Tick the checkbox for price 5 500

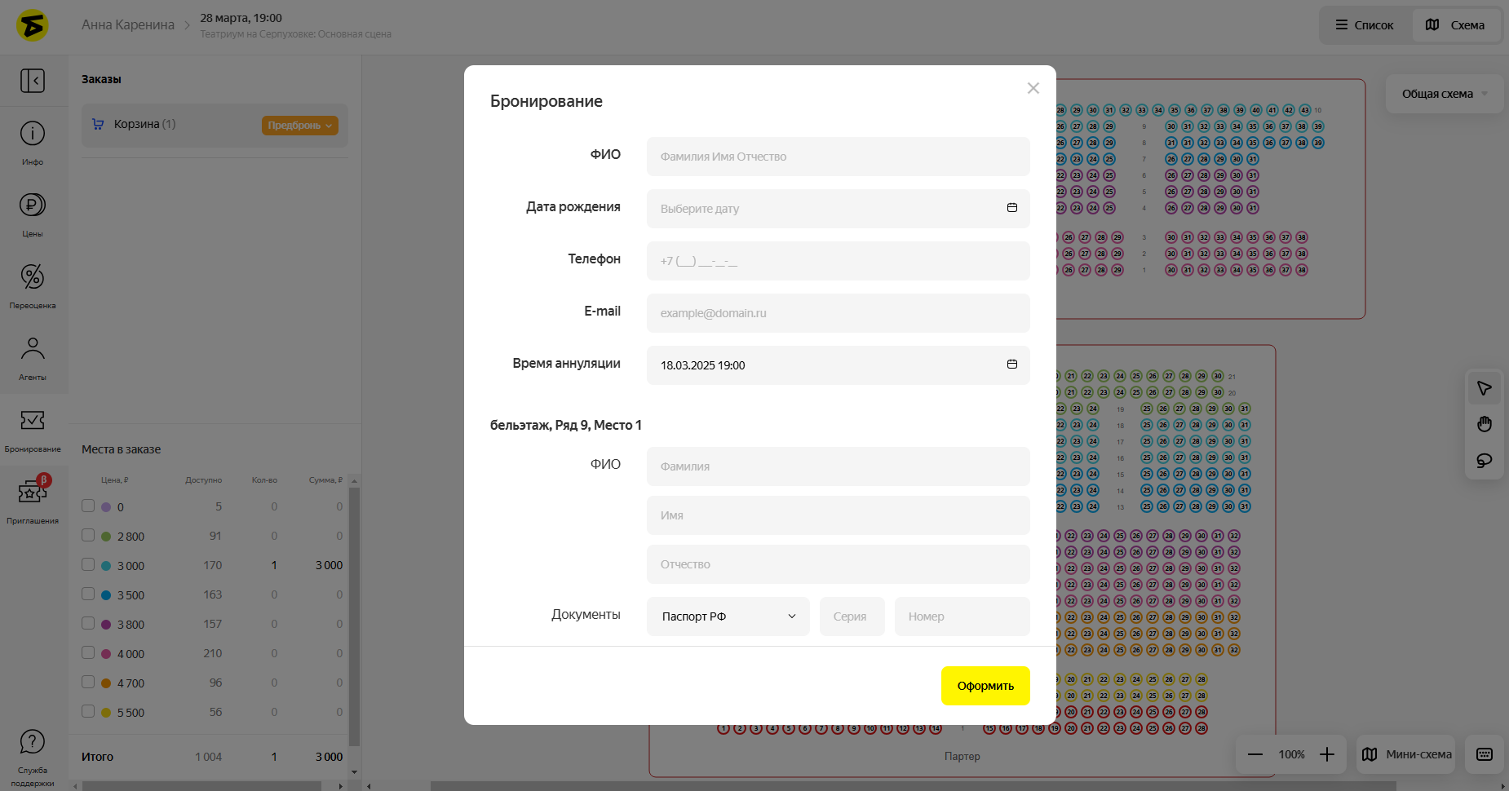pyautogui.click(x=88, y=712)
